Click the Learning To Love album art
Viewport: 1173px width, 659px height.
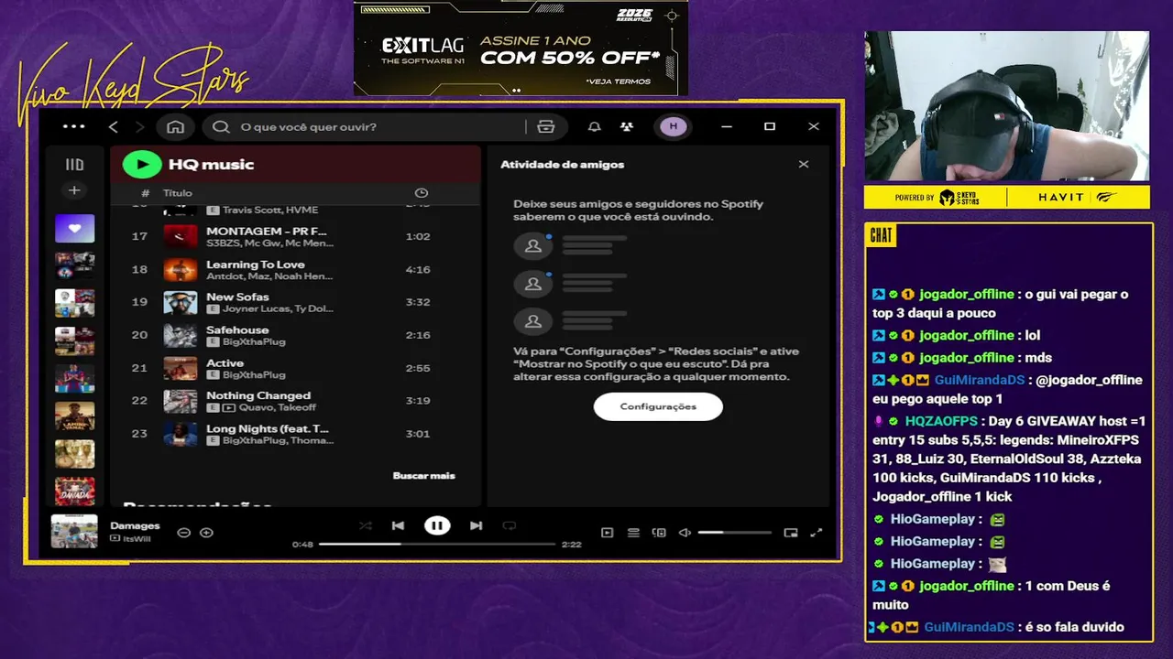181,270
